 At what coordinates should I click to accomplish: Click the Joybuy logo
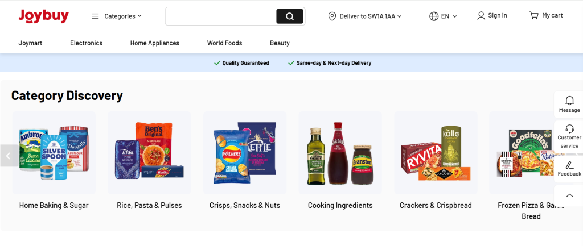click(43, 16)
